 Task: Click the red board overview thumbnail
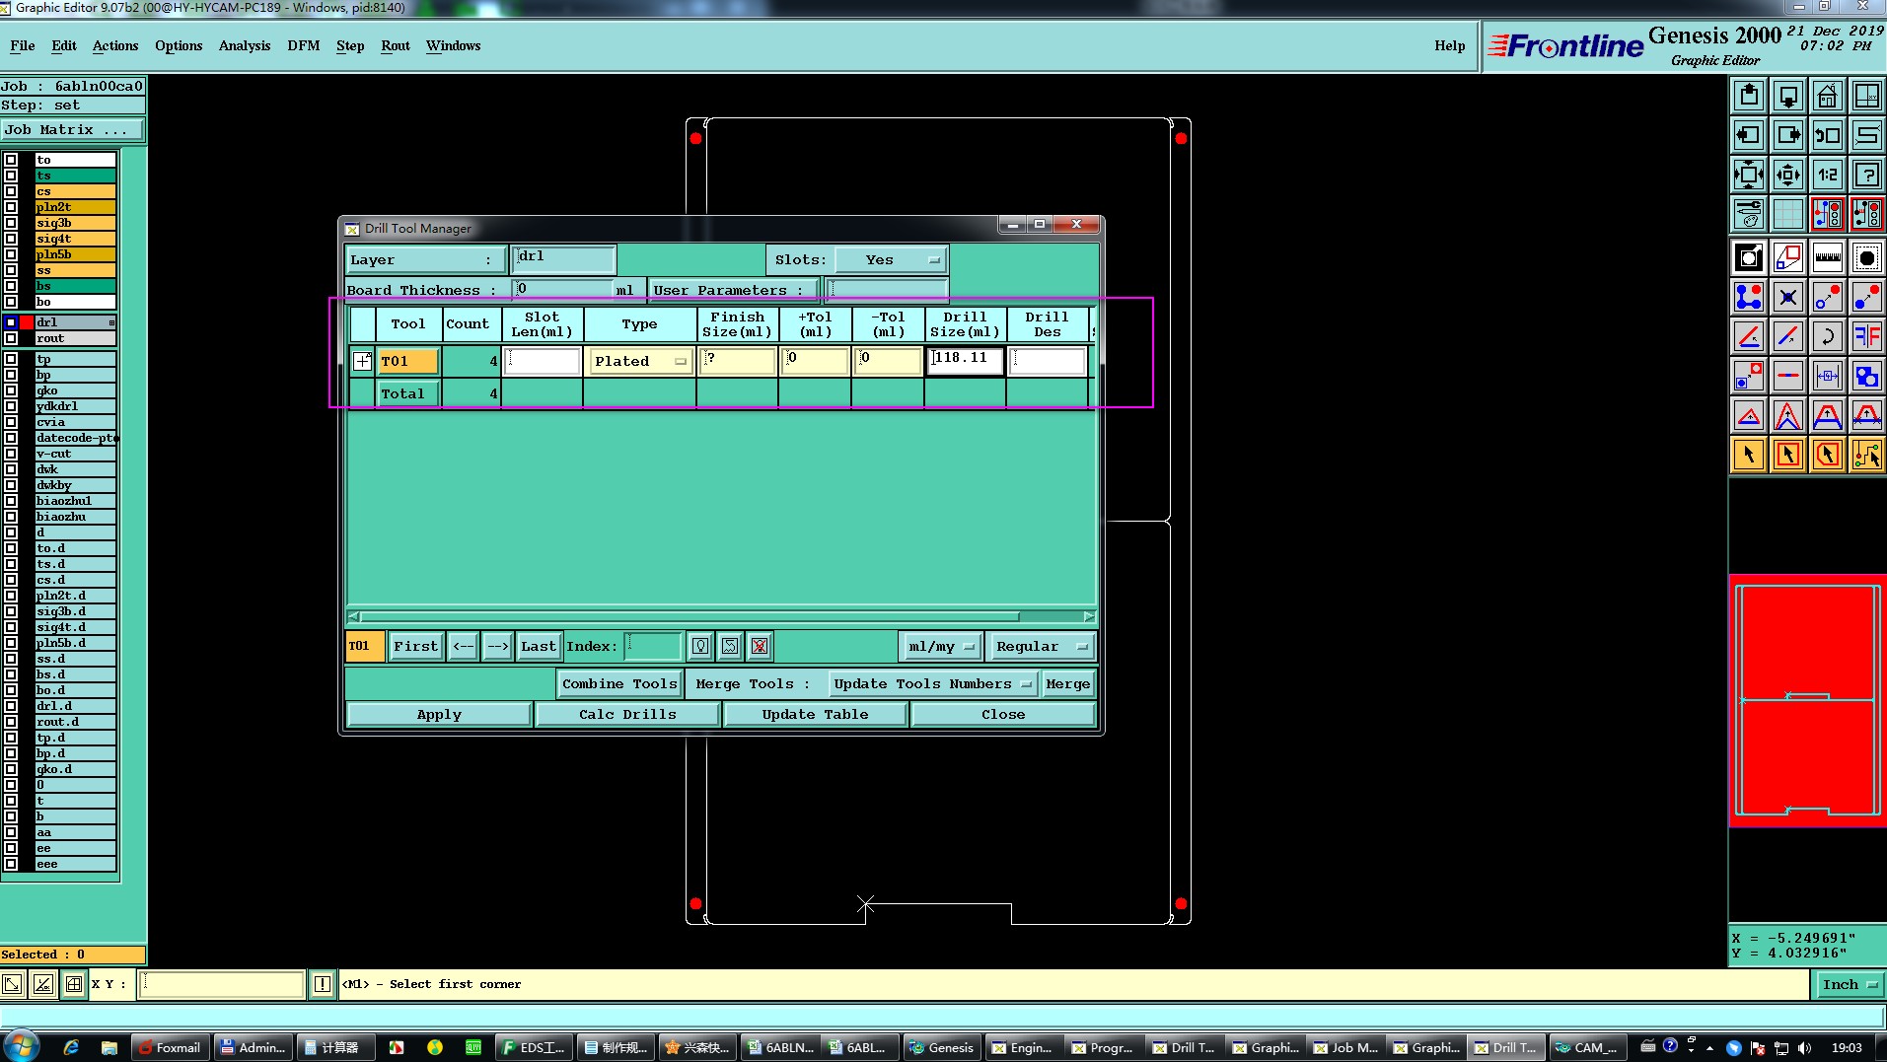1807,700
